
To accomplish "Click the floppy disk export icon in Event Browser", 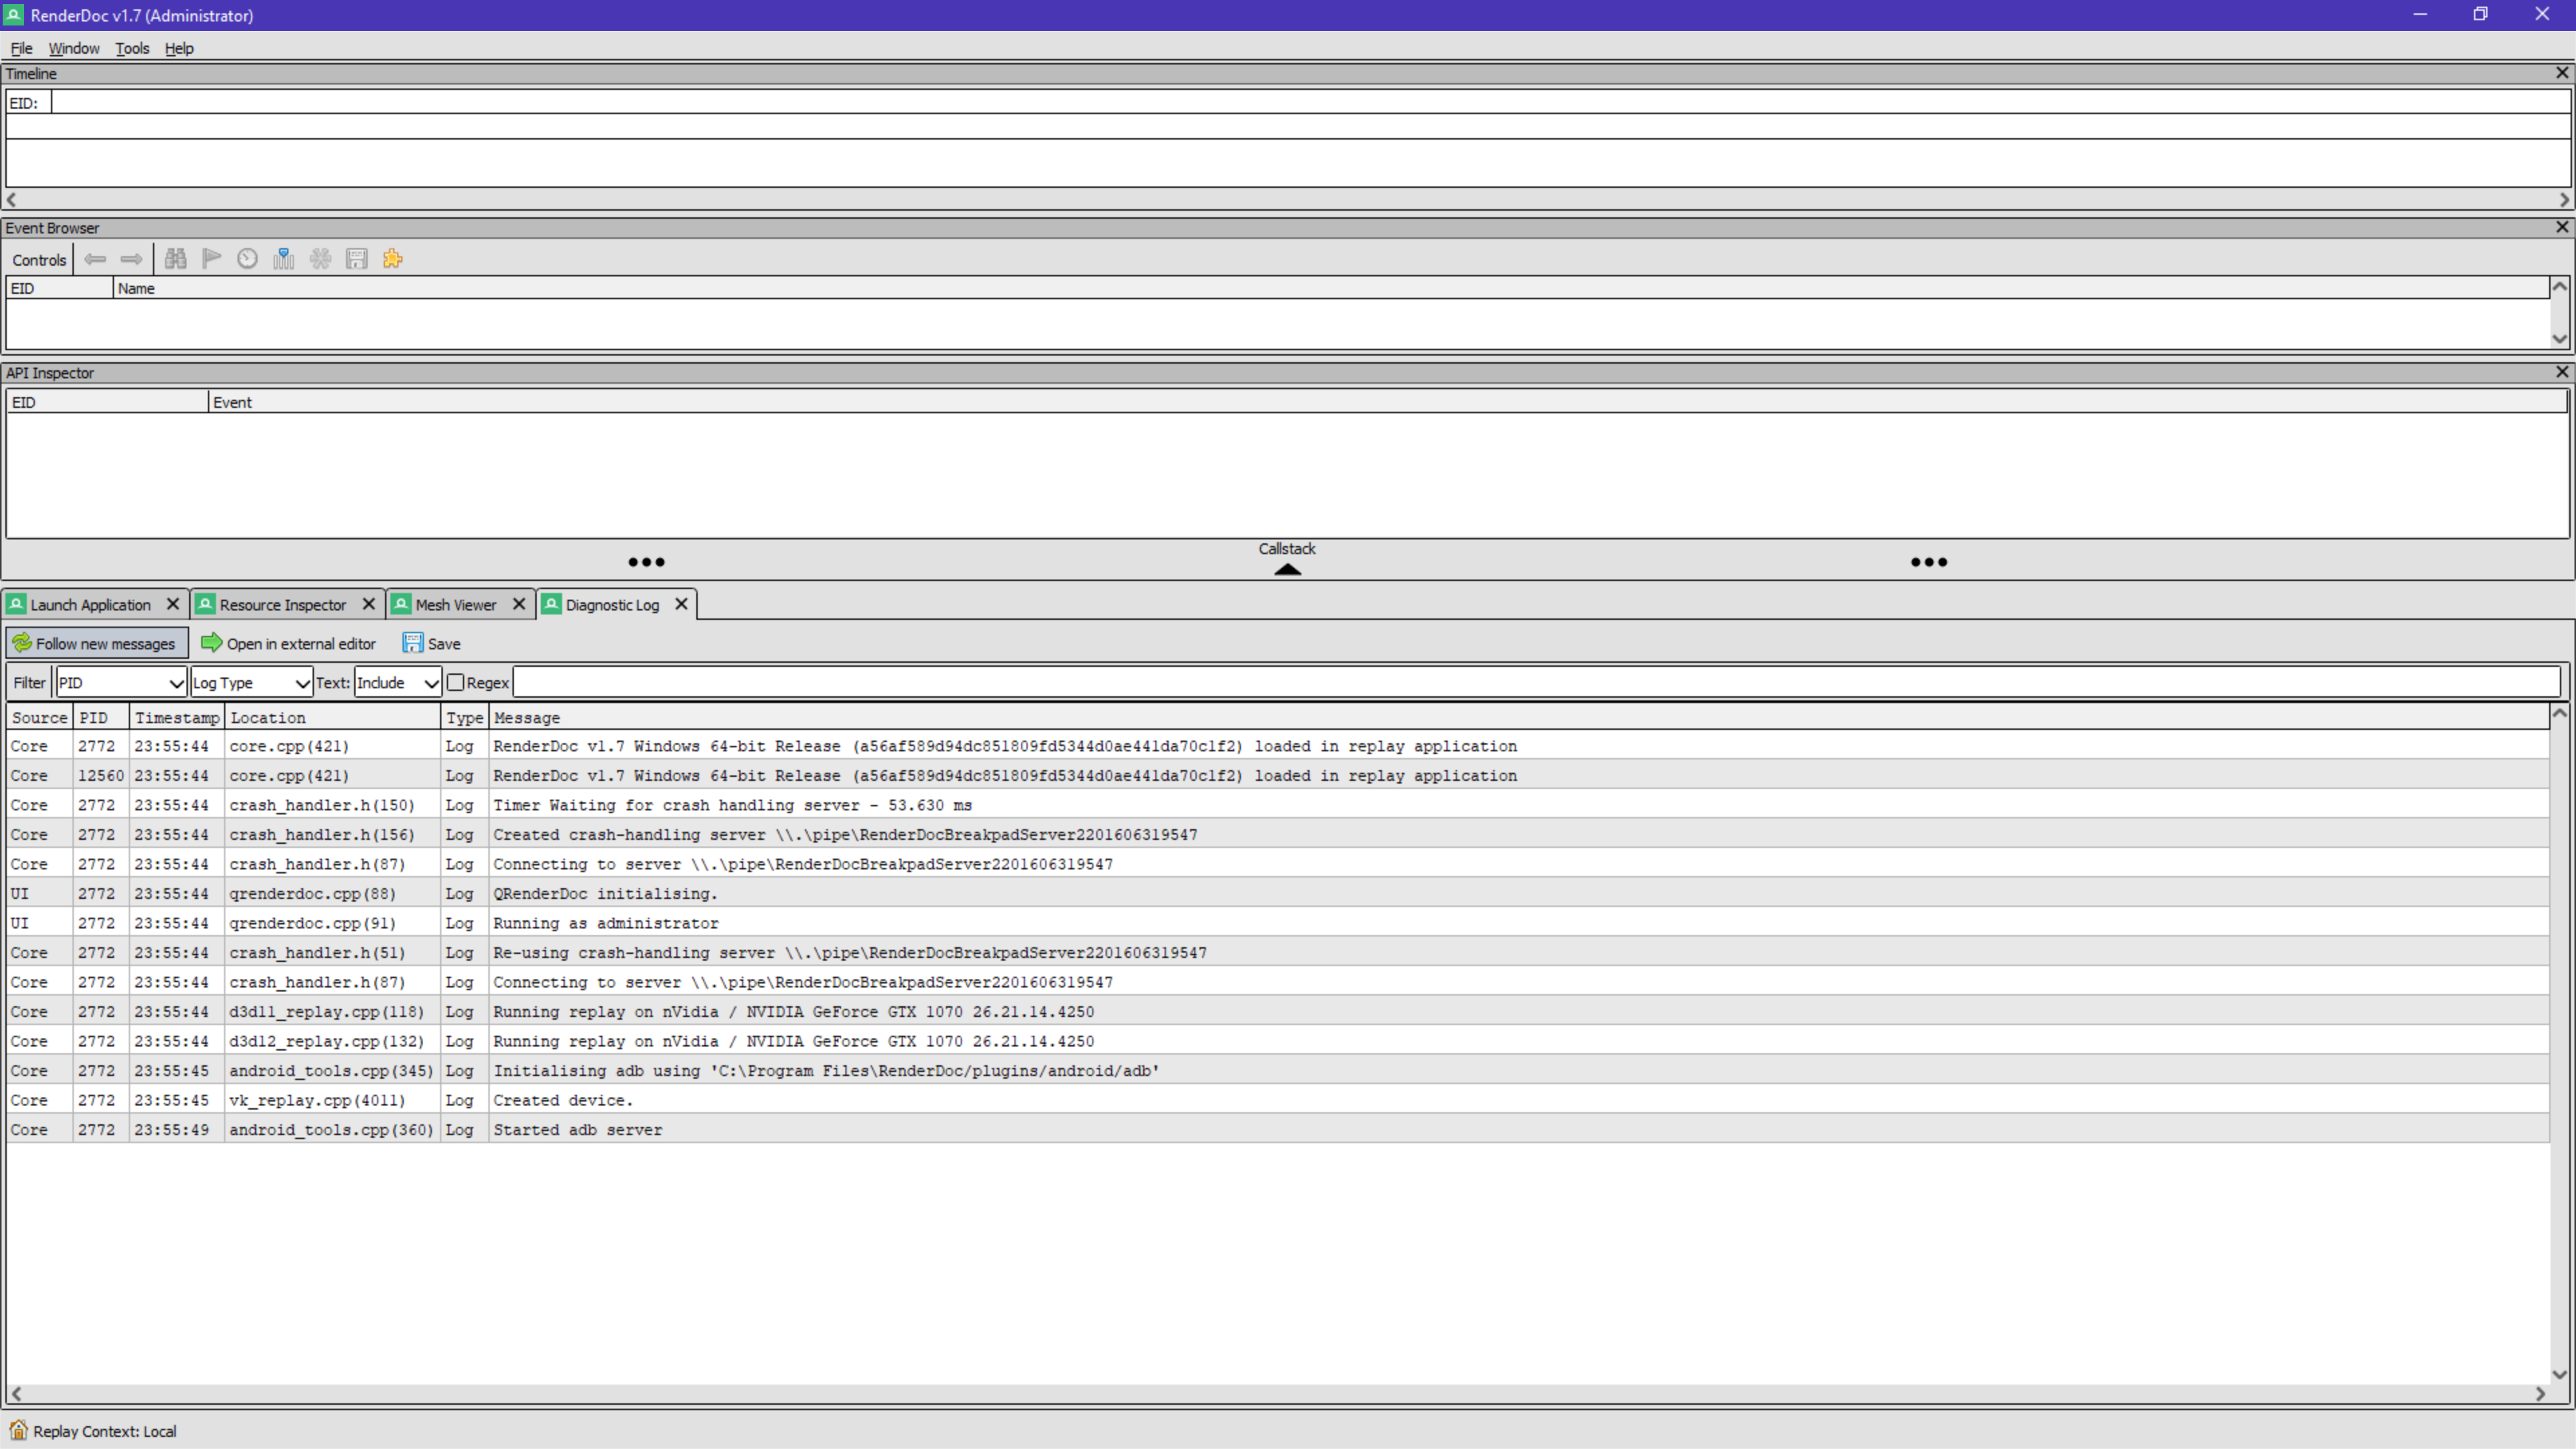I will click(356, 259).
